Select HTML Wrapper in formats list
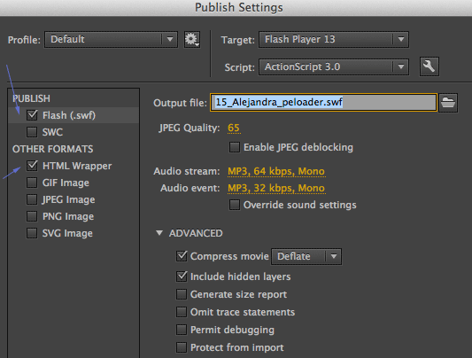 pos(77,166)
